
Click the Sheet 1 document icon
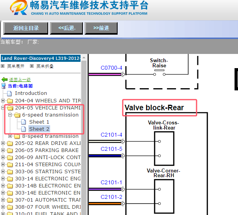[24, 122]
